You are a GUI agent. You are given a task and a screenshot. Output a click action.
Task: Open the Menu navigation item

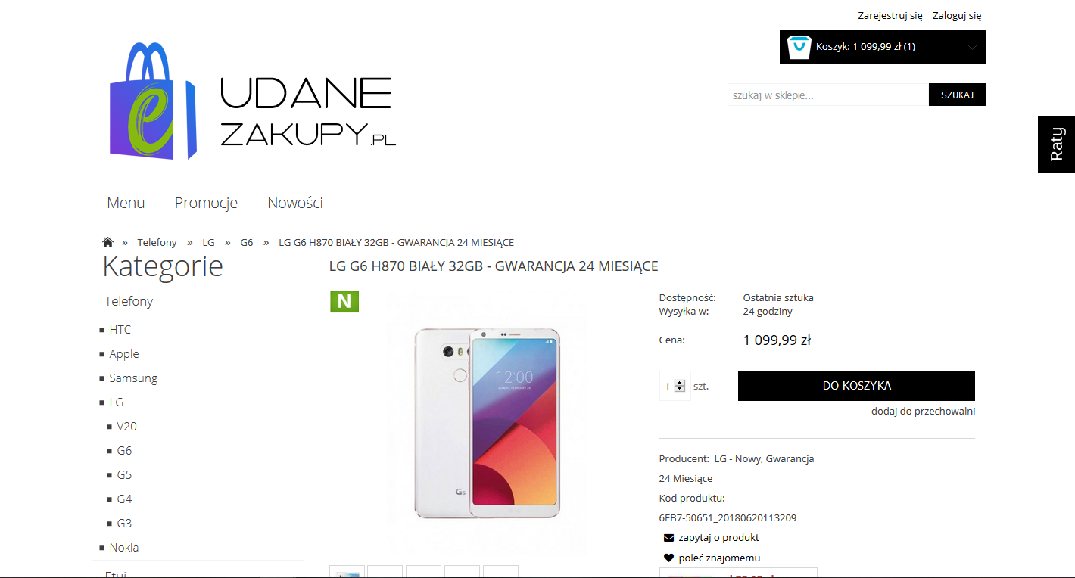126,203
